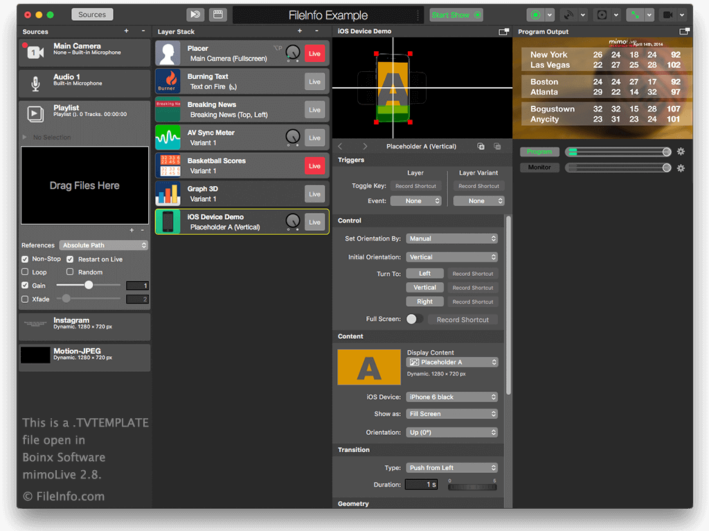Remove source with Sources minus
This screenshot has width=709, height=531.
click(x=143, y=30)
